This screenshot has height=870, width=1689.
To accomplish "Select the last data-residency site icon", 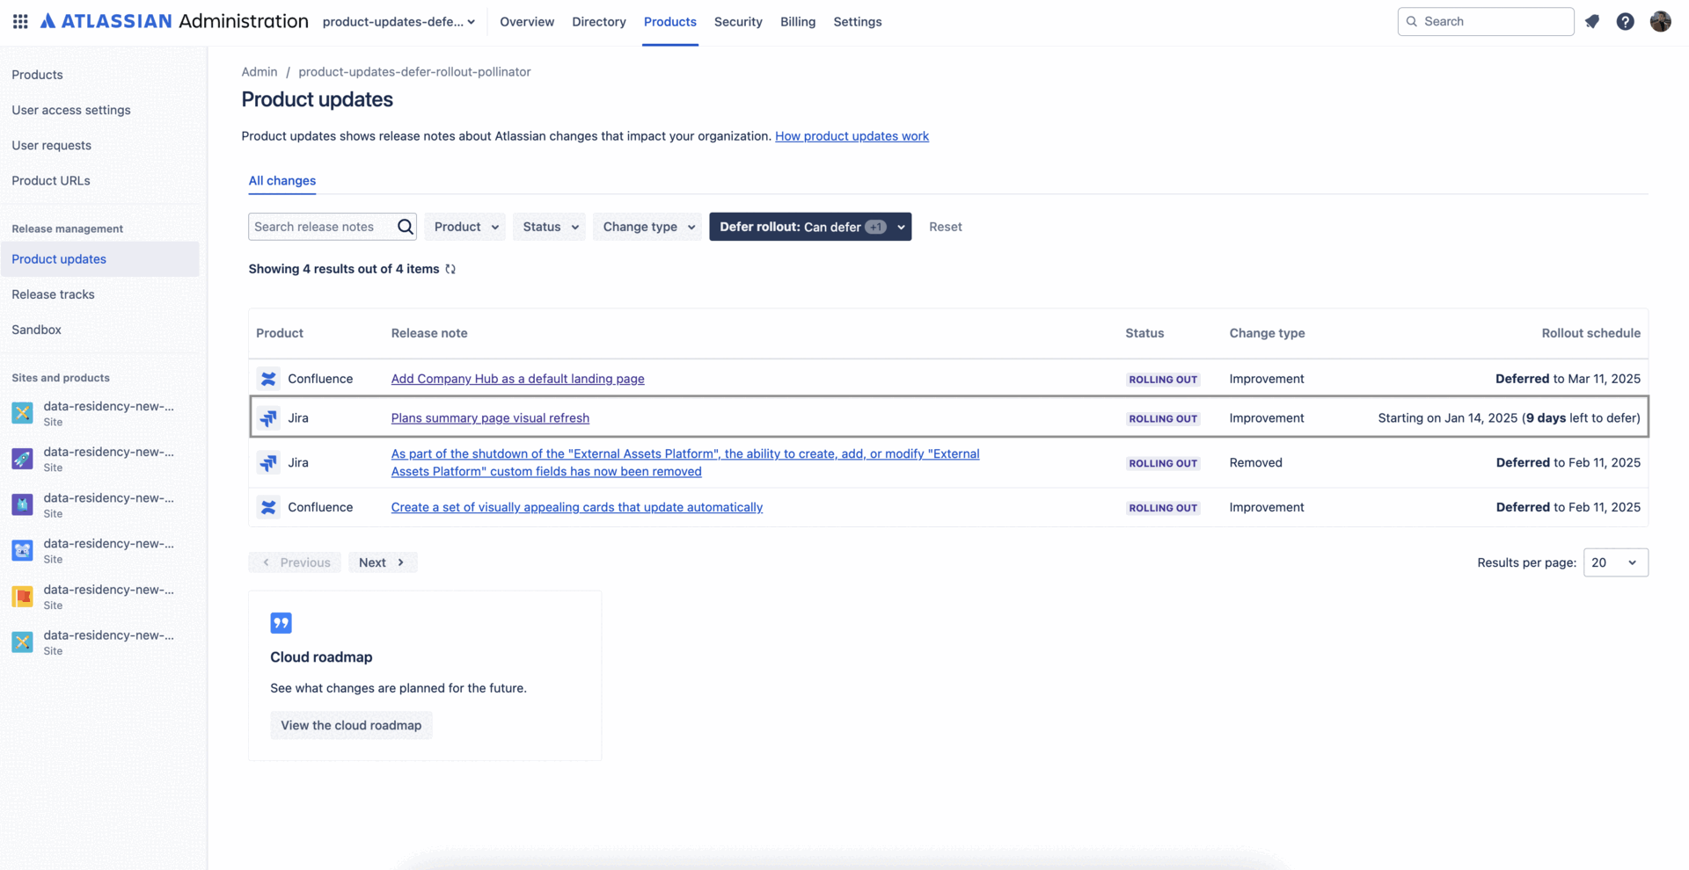I will [x=23, y=642].
